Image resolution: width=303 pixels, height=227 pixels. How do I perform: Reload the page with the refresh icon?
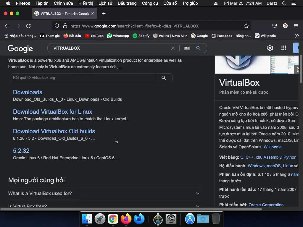pos(28,26)
